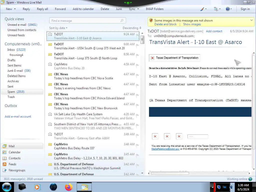Open the Help question mark icon
The image size is (256, 192).
[227, 9]
